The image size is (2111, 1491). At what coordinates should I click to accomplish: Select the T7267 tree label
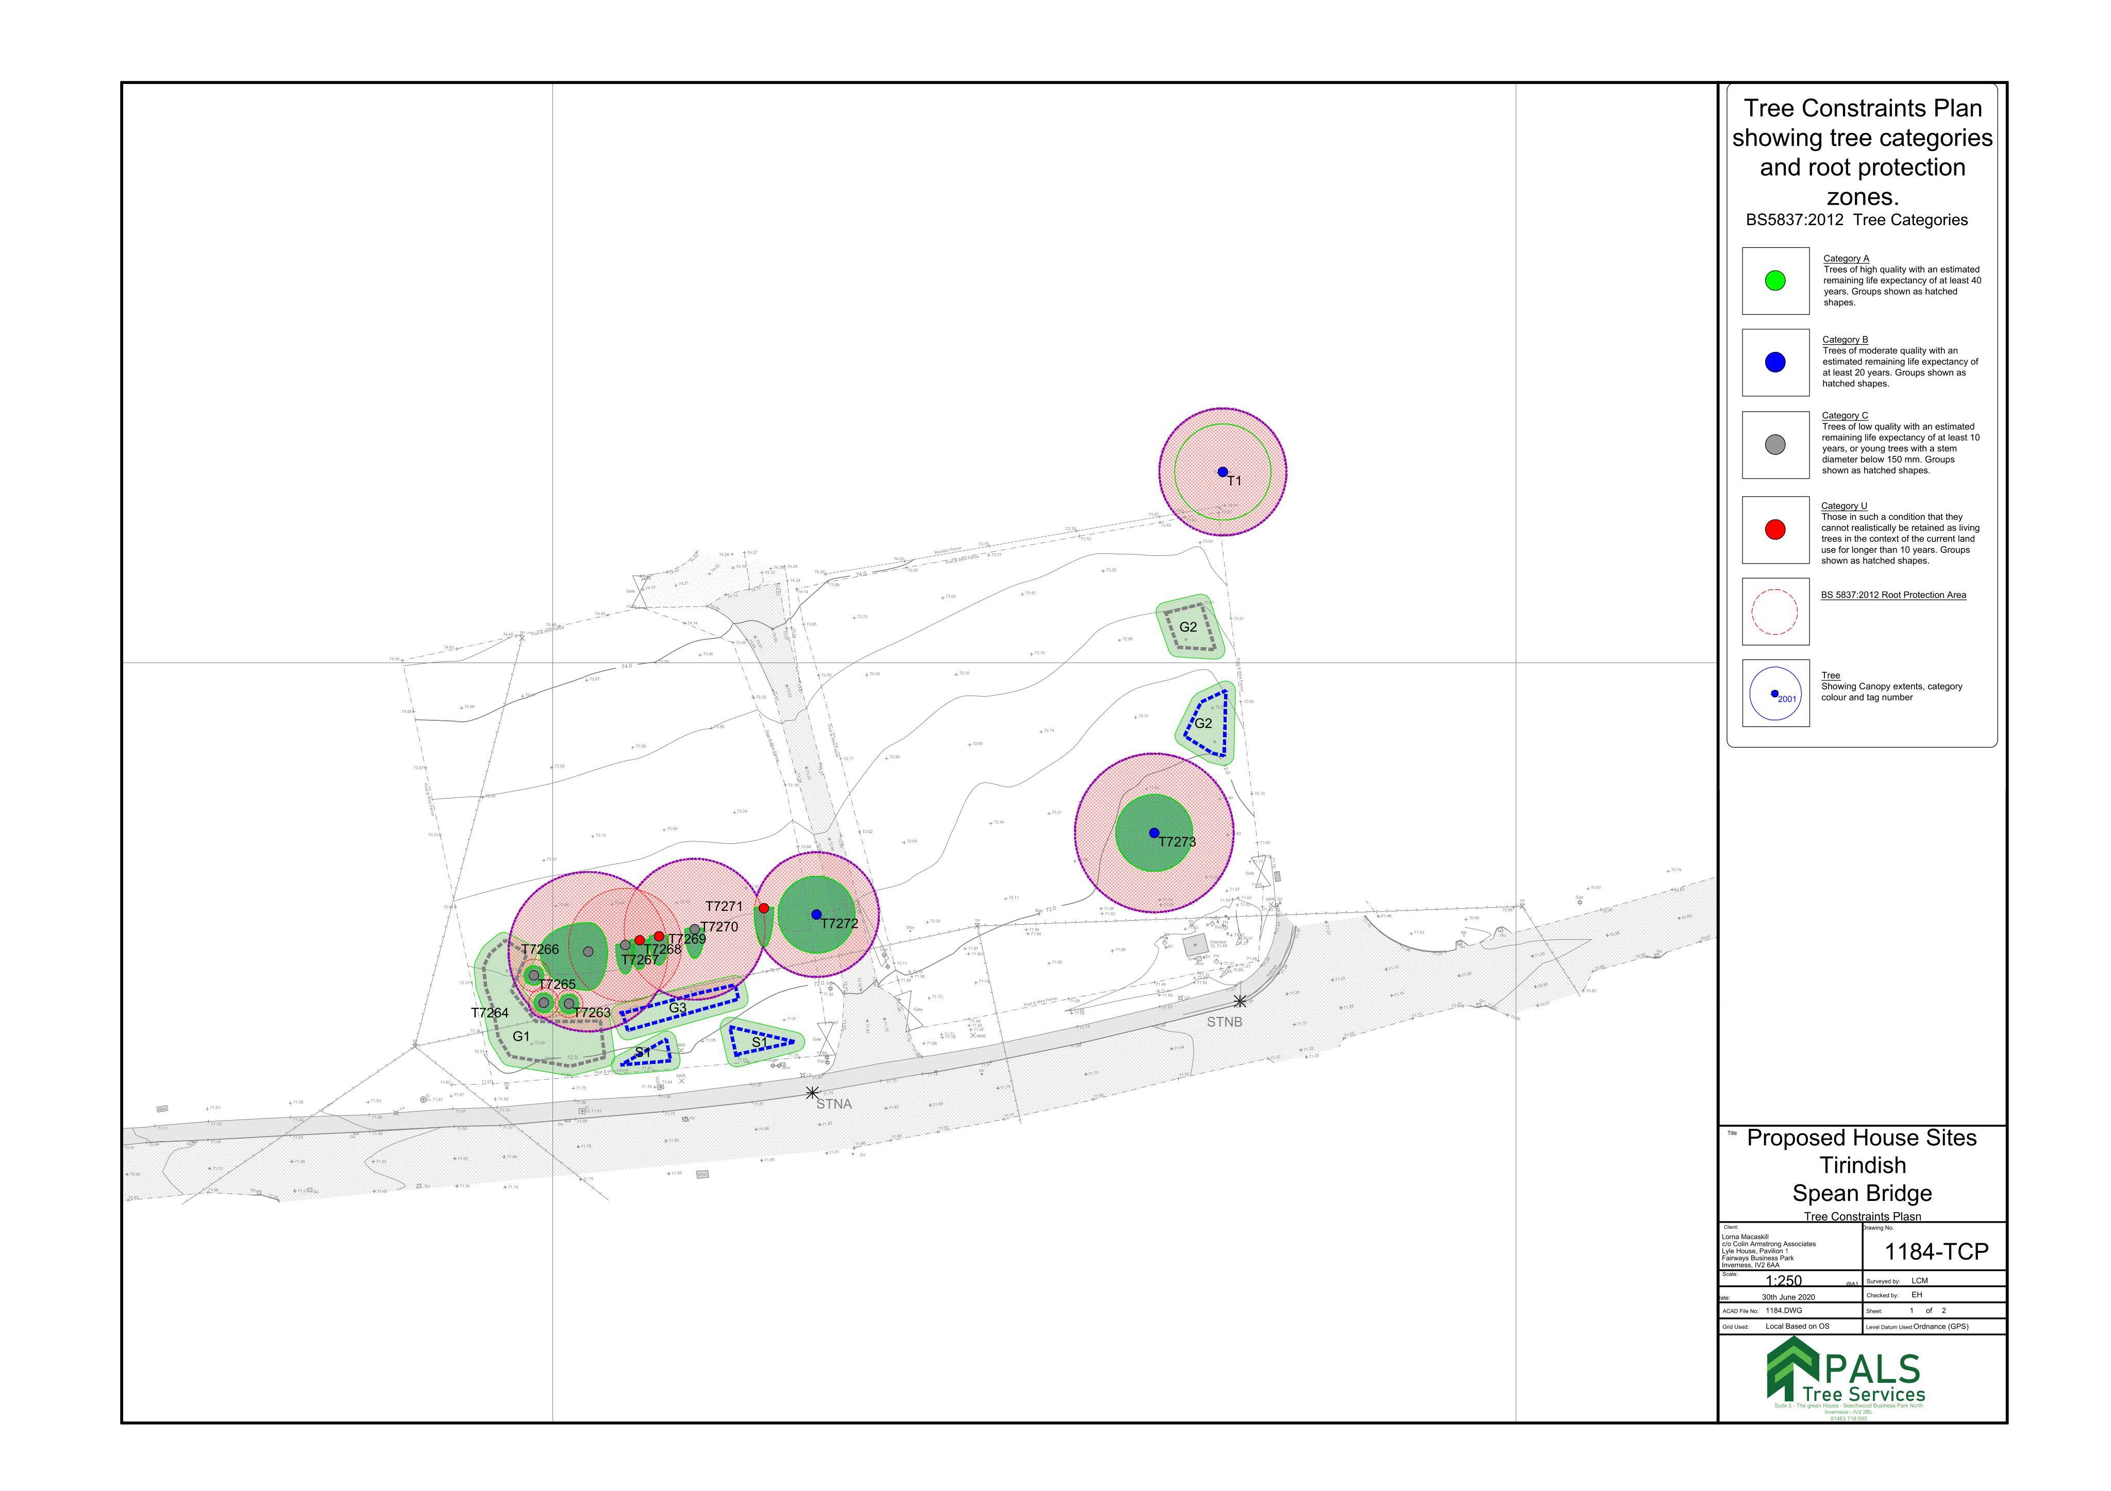point(640,960)
